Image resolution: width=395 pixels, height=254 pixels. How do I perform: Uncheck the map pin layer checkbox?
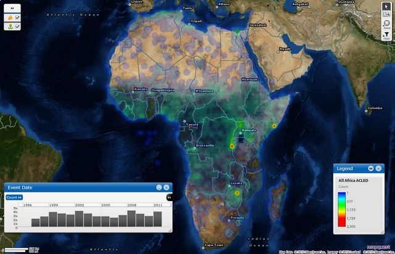(17, 27)
